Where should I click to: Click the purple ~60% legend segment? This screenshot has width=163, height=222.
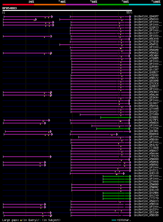pos(81,5)
